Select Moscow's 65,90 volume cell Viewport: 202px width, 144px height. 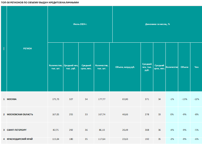click(125, 99)
